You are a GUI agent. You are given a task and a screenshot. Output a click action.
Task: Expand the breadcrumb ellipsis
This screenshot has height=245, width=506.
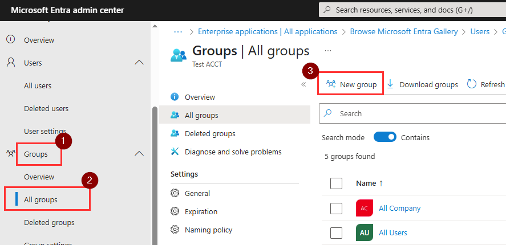pos(178,31)
